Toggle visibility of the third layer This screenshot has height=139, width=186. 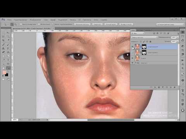133,58
